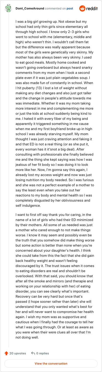The width and height of the screenshot is (102, 372).
Task: Click the reply arrow icon
Action: click(33, 353)
